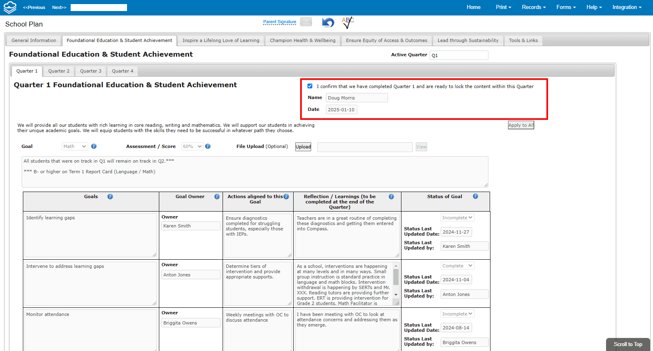Click status date field showing 2024-08-14
653x351 pixels.
tap(456, 328)
